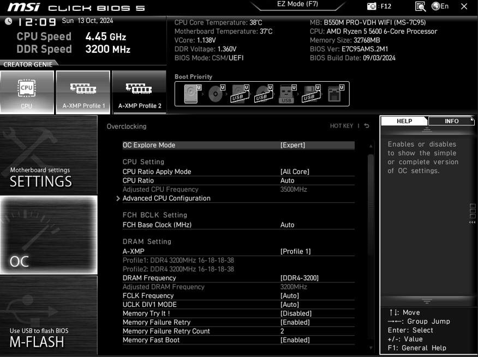Click the CREATOR GENIE label tab
This screenshot has height=357, width=478.
[28, 64]
